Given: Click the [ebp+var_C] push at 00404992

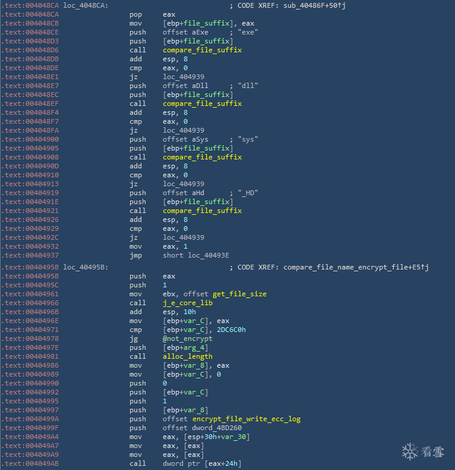Looking at the screenshot, I should tap(185, 393).
